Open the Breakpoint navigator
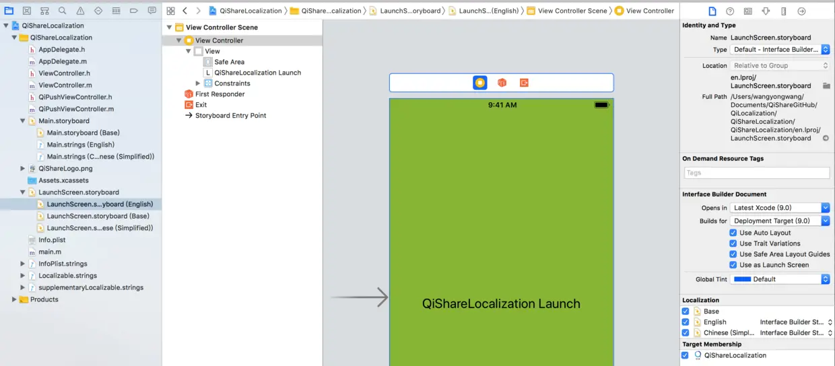 coord(134,11)
